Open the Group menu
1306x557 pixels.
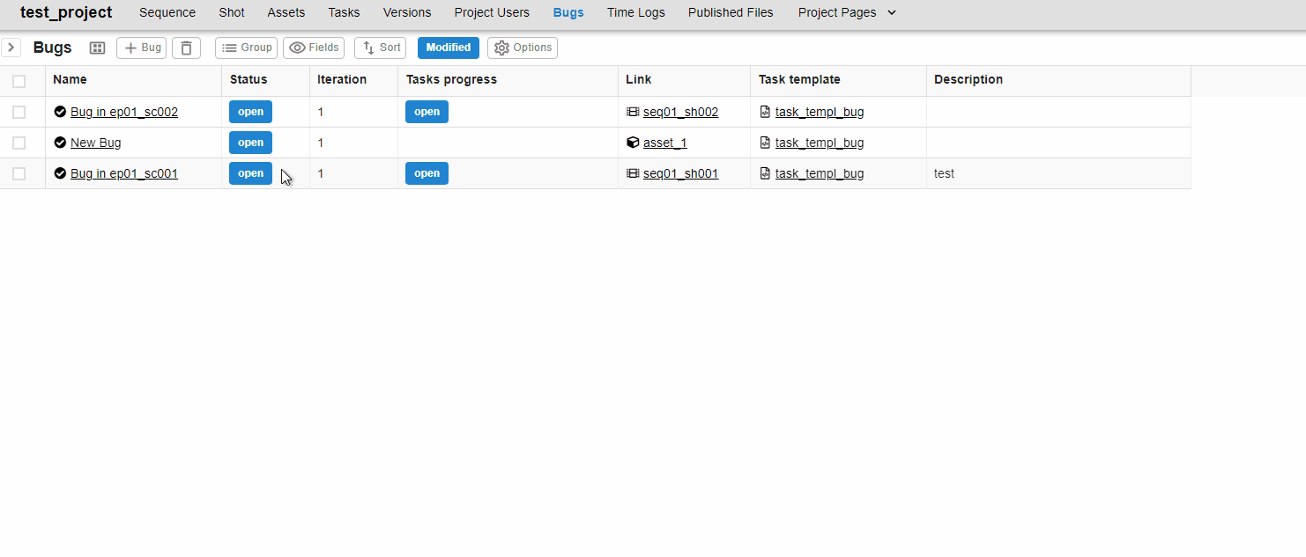pos(246,48)
